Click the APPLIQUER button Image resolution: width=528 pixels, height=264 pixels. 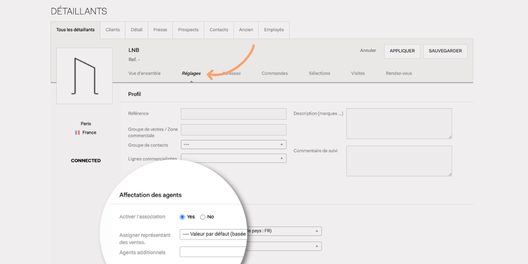(402, 51)
